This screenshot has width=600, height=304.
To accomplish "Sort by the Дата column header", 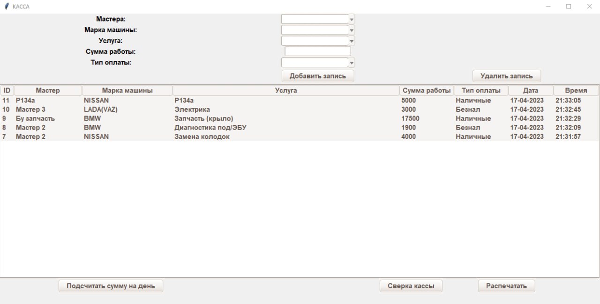I will tap(531, 90).
